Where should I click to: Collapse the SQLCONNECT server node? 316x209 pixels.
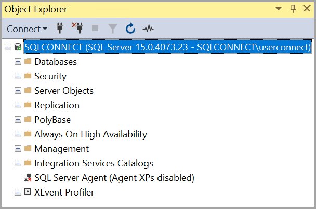8,47
